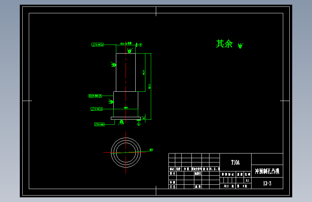Viewport: 312px width, 202px height.
Task: Select the T10A material text
Action: [x=235, y=162]
